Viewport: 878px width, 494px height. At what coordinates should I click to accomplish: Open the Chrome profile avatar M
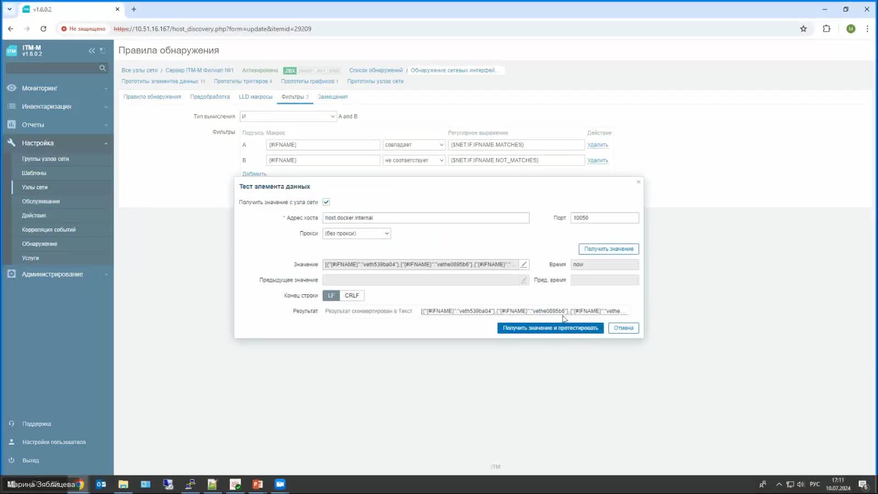click(x=851, y=29)
